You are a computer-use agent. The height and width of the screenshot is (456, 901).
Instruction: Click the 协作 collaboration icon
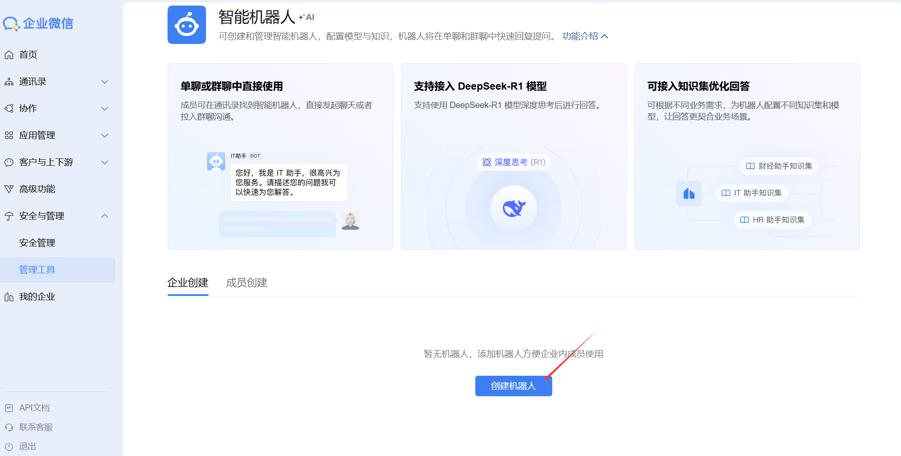coord(9,108)
